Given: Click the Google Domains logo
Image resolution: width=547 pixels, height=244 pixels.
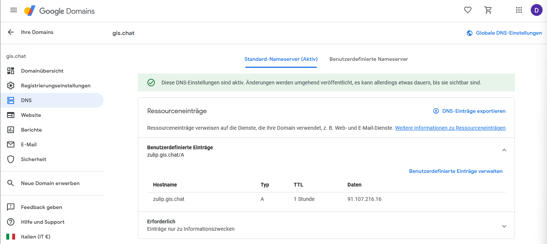Looking at the screenshot, I should [x=59, y=11].
